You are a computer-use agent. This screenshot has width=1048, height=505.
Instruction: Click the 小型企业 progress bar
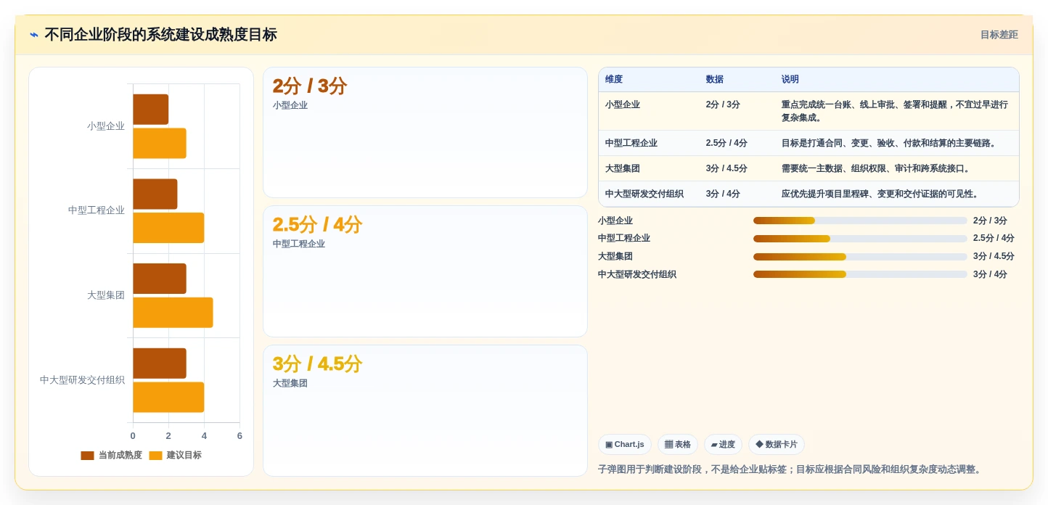click(860, 221)
